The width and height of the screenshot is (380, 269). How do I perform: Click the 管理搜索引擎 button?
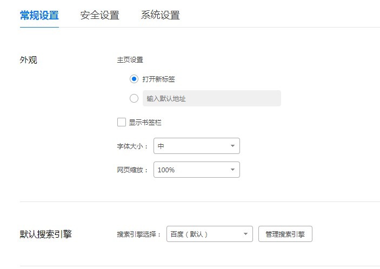pyautogui.click(x=285, y=234)
